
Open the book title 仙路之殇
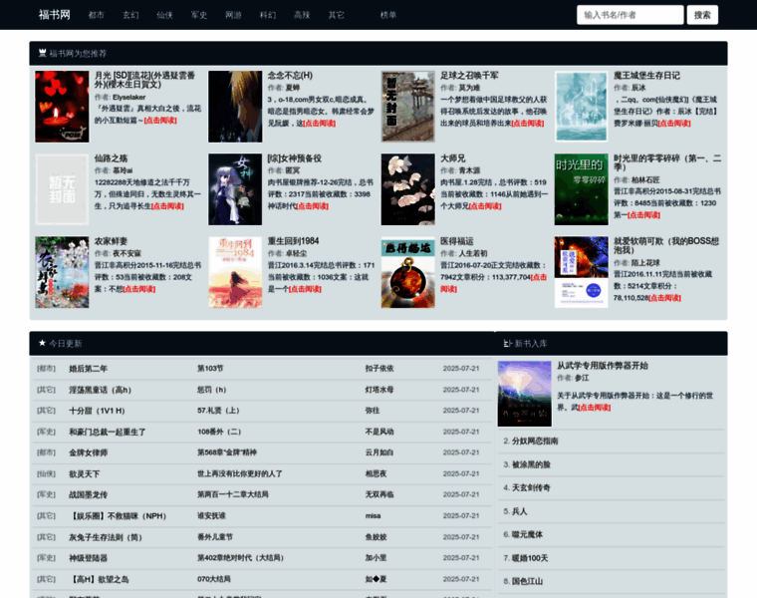point(111,158)
